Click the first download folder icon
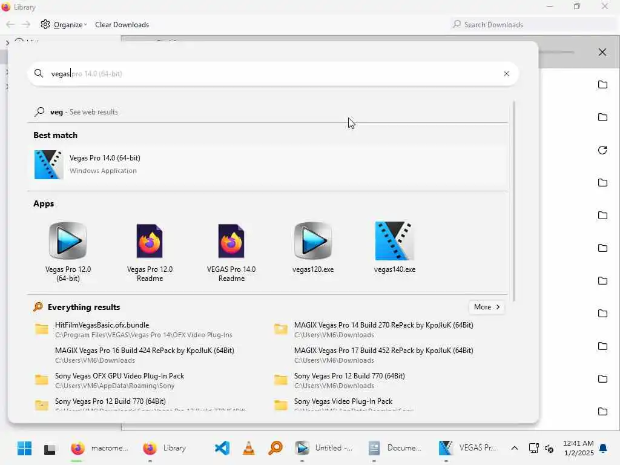 coord(602,85)
